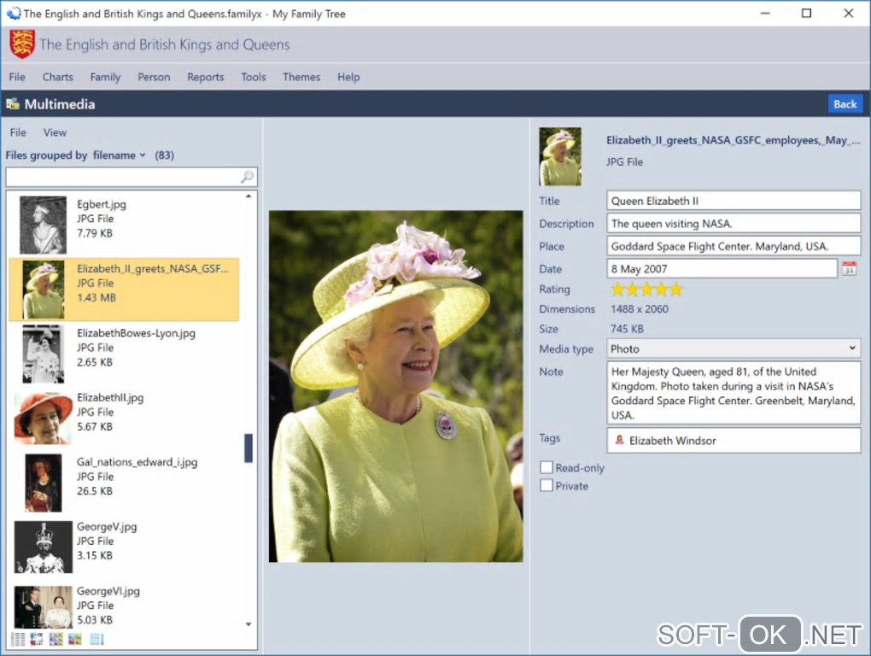The height and width of the screenshot is (656, 871).
Task: Select GeorgeV.jpg thumbnail
Action: (43, 548)
